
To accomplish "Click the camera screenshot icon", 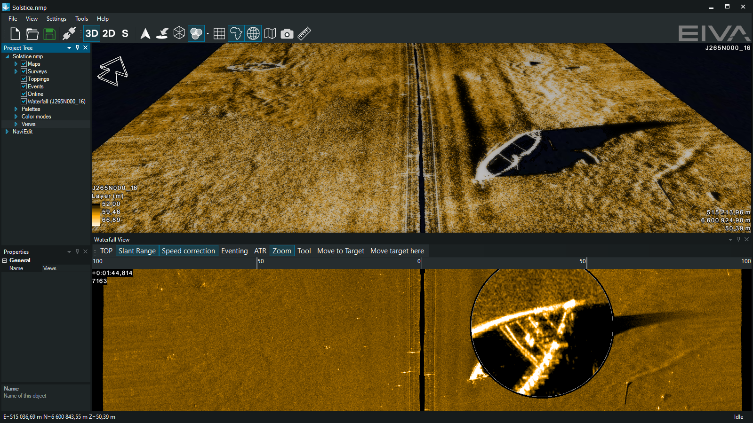I will pyautogui.click(x=287, y=34).
